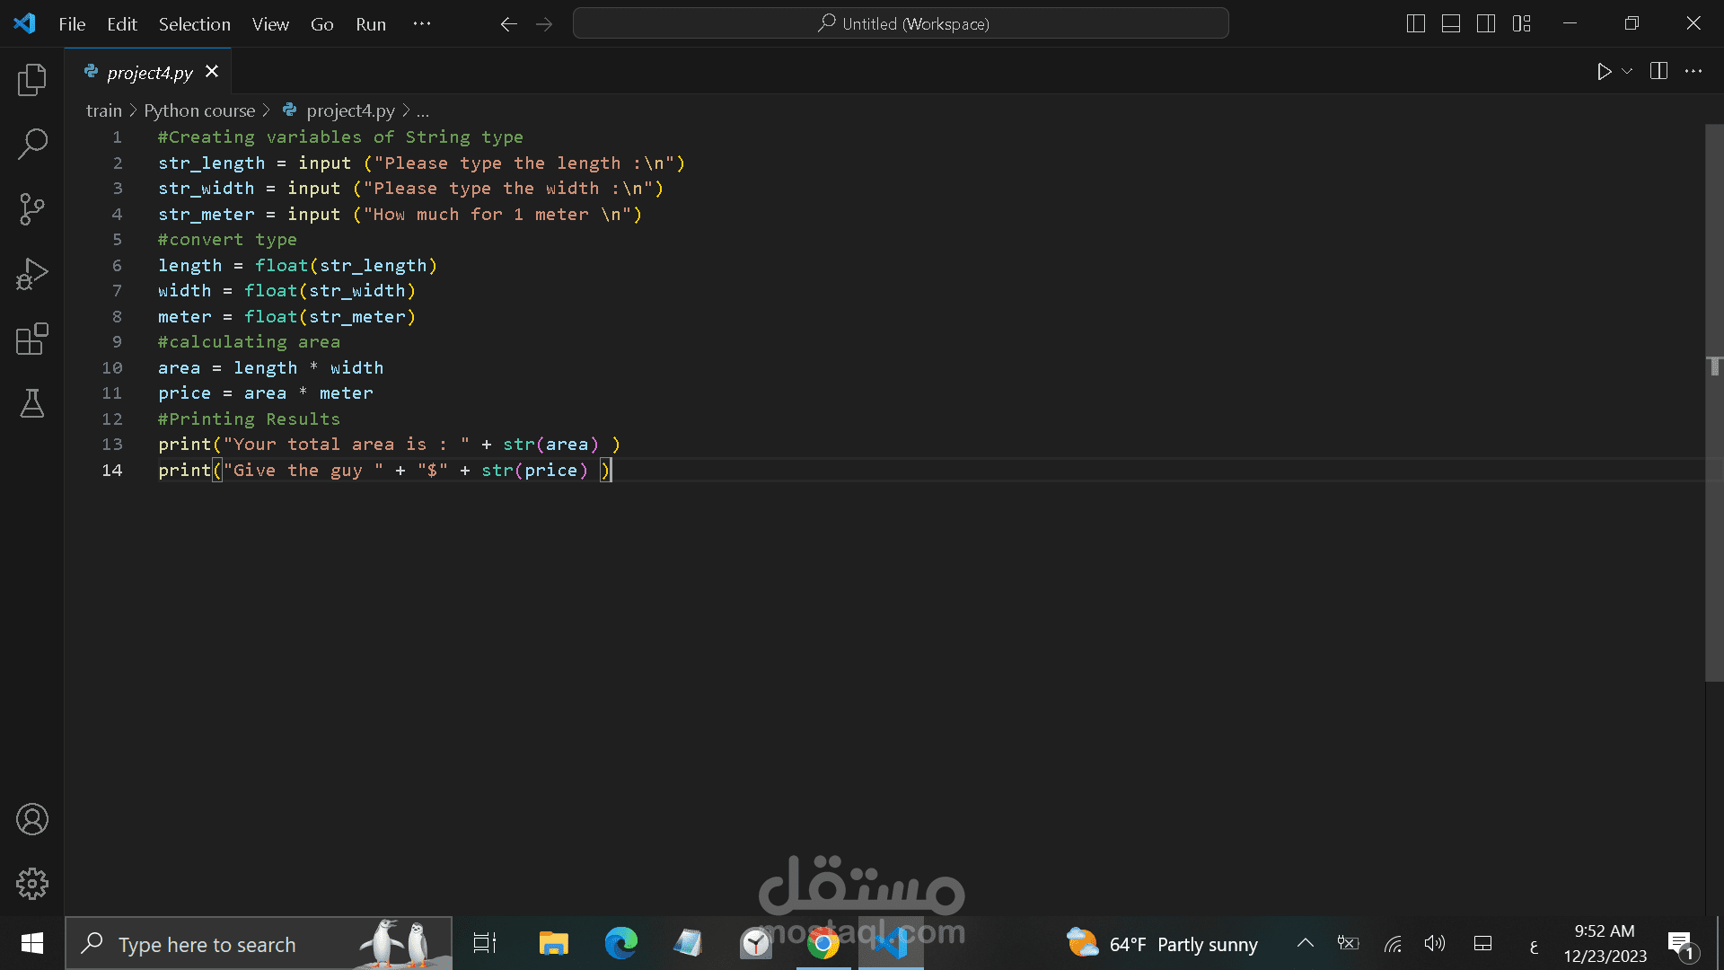Open the Run and Debug view
This screenshot has width=1724, height=970.
pyautogui.click(x=32, y=274)
